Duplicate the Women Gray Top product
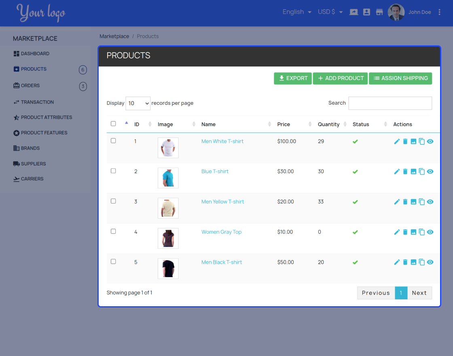 (422, 232)
